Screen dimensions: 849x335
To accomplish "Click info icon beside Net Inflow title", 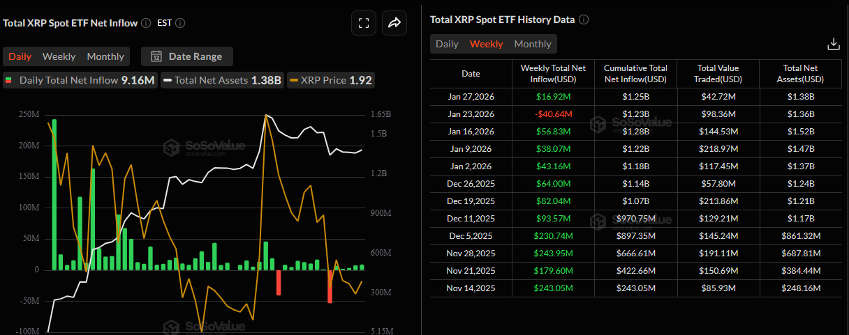I will (x=146, y=23).
